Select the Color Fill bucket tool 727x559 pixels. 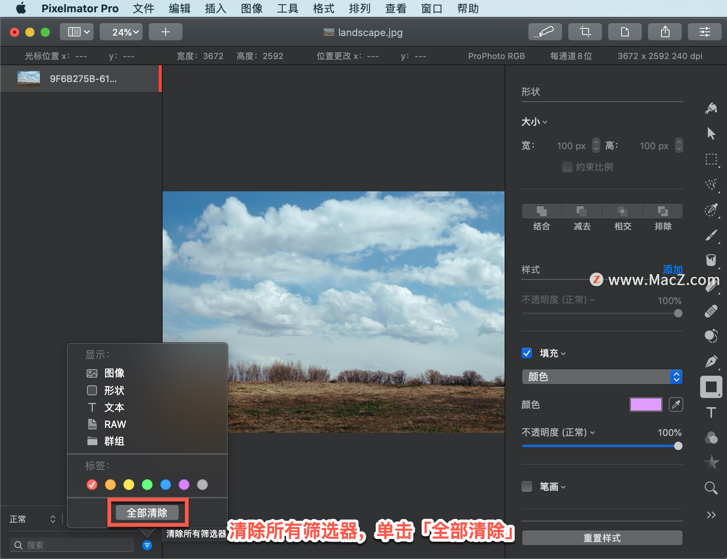[711, 260]
